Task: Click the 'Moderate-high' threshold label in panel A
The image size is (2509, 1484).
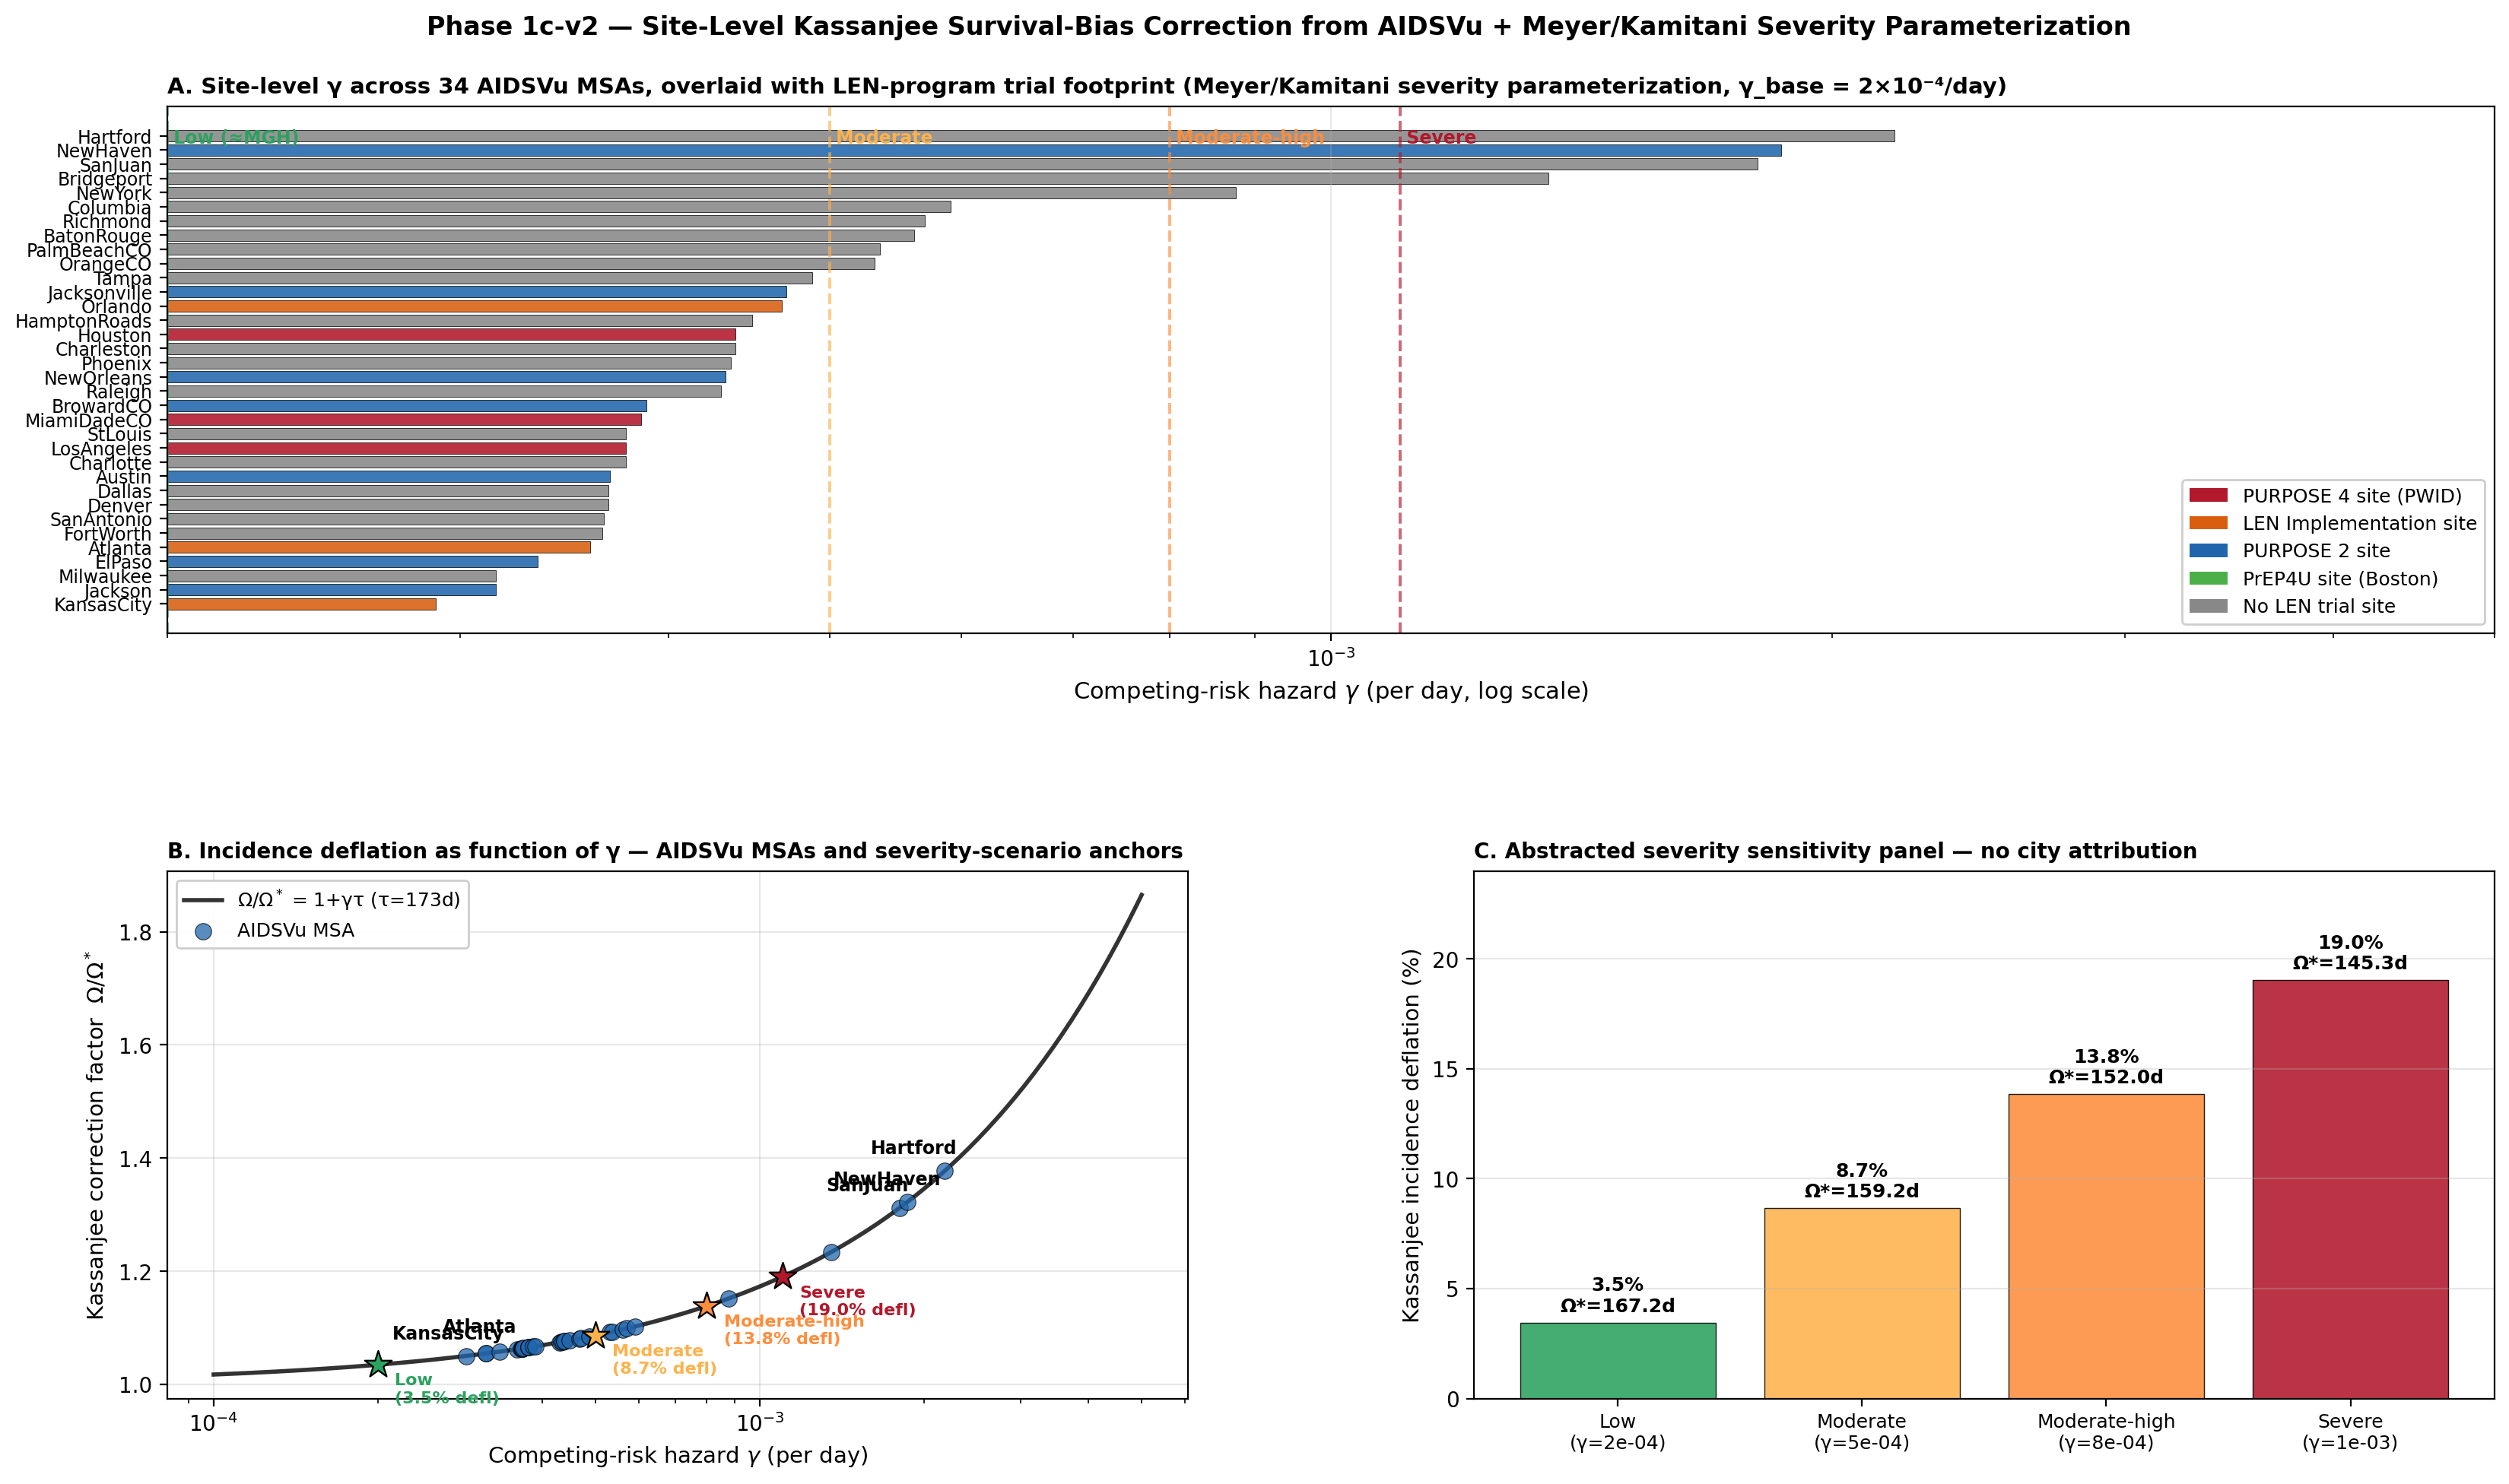Action: coord(1250,138)
